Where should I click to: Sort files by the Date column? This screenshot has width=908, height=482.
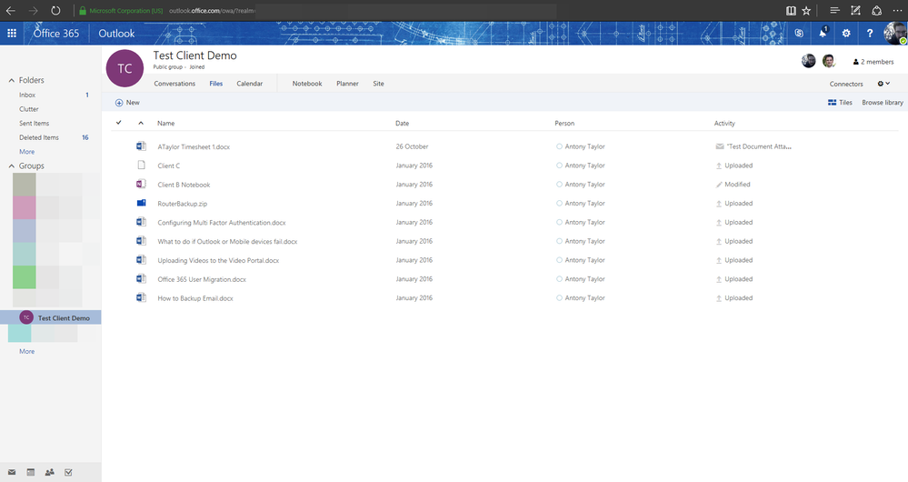pyautogui.click(x=402, y=124)
